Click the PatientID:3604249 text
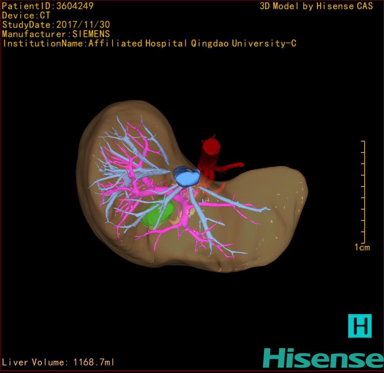Screen dimensions: 384x373 (48, 6)
